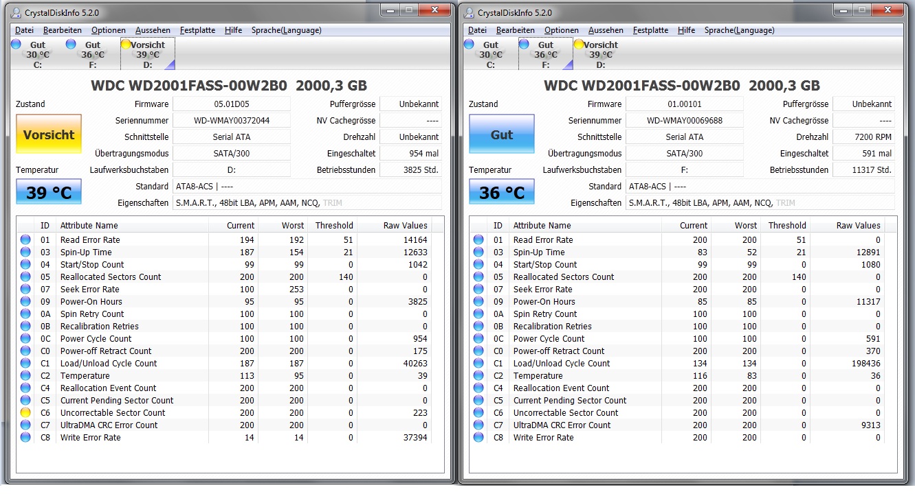Screen dimensions: 915x494
Task: Click UltraDMA CRC Error Count orb in right window
Action: [478, 425]
